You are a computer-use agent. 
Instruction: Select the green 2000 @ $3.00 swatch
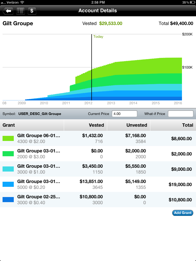point(8,154)
